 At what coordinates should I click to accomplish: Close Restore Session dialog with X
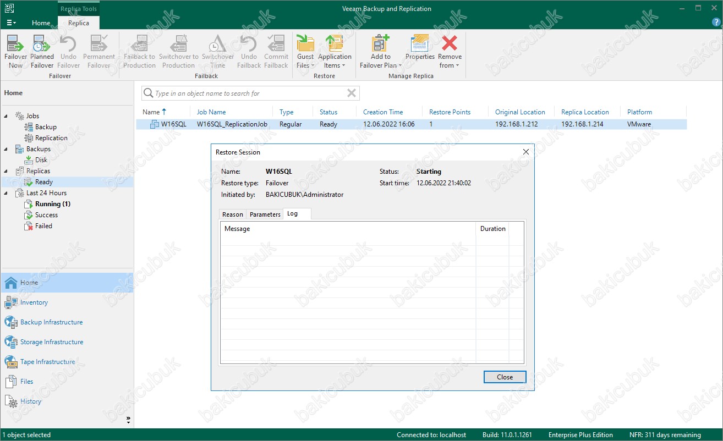tap(525, 152)
